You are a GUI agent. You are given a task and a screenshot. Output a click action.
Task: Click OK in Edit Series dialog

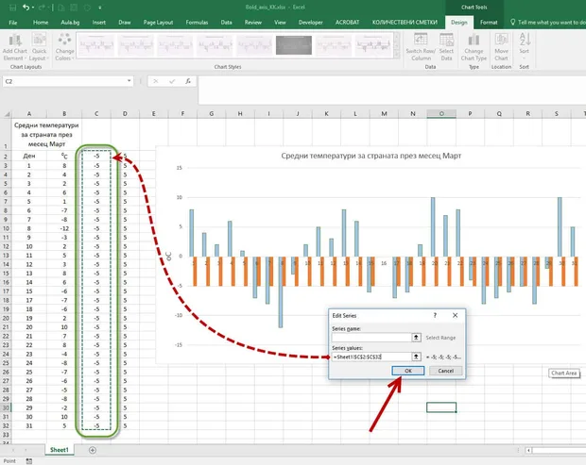[408, 371]
